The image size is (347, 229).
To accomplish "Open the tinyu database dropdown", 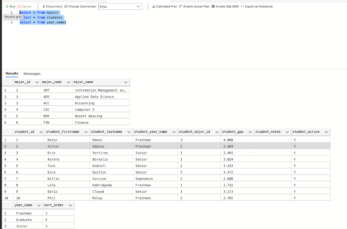I will tap(138, 6).
